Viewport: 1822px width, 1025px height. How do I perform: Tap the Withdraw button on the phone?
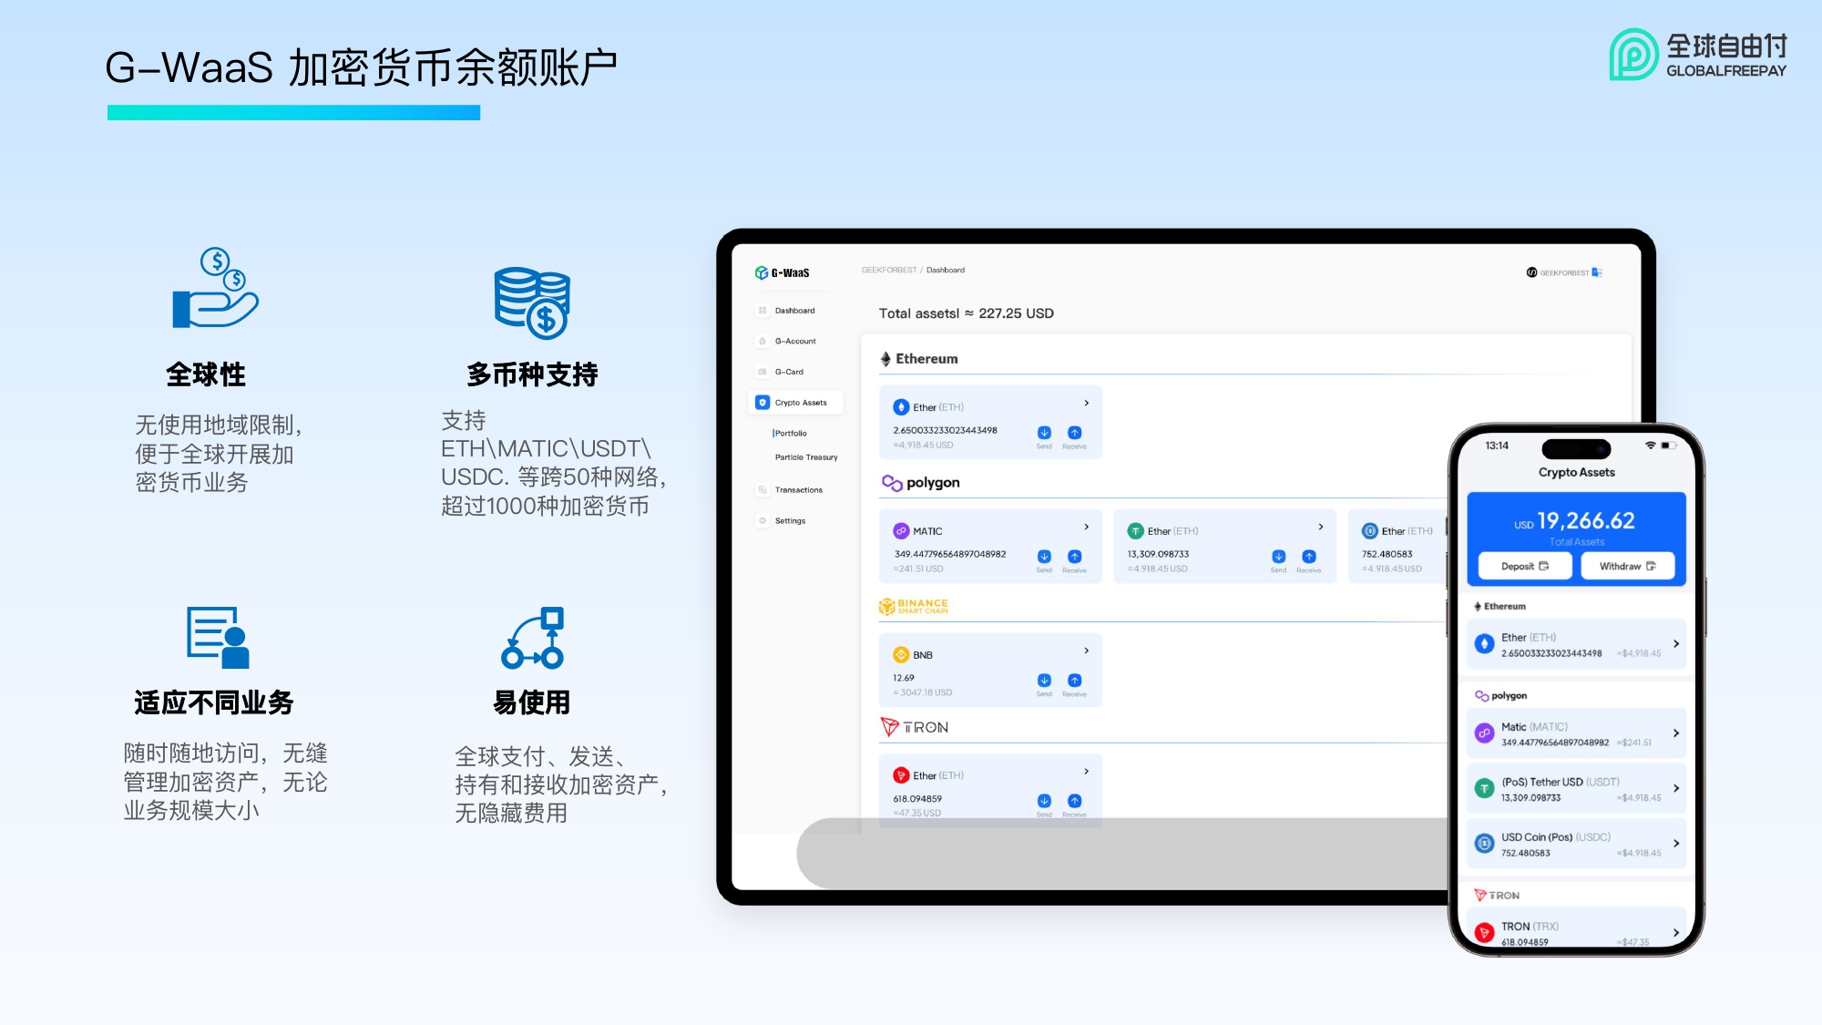click(x=1627, y=567)
